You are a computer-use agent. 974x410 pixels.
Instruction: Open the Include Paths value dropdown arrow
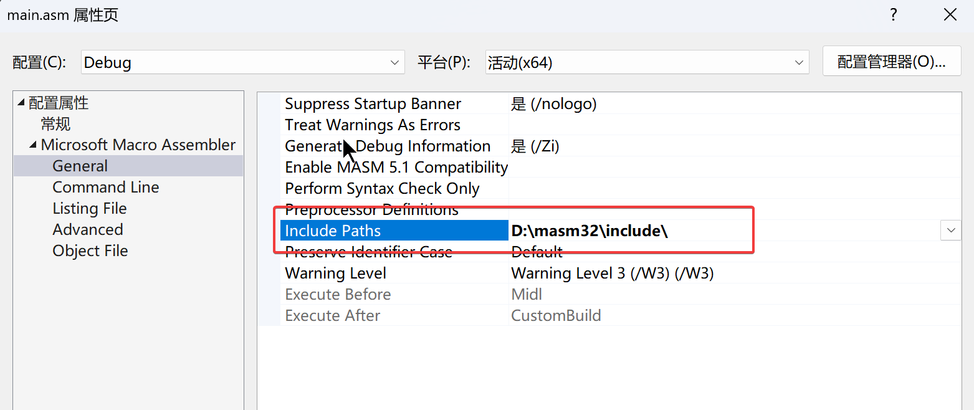tap(950, 231)
